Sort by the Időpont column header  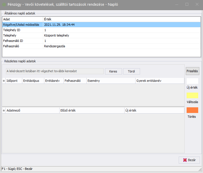pos(14,81)
